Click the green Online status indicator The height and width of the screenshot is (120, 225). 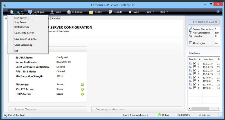click(159, 115)
